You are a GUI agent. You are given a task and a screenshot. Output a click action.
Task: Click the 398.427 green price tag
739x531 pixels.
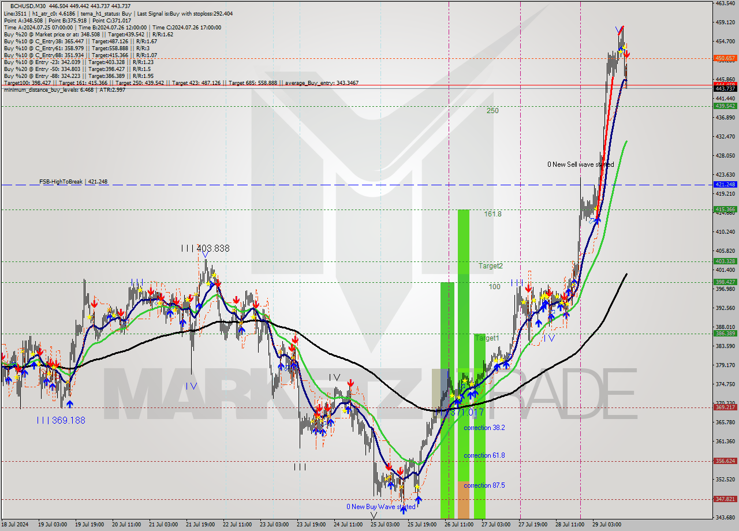click(725, 282)
